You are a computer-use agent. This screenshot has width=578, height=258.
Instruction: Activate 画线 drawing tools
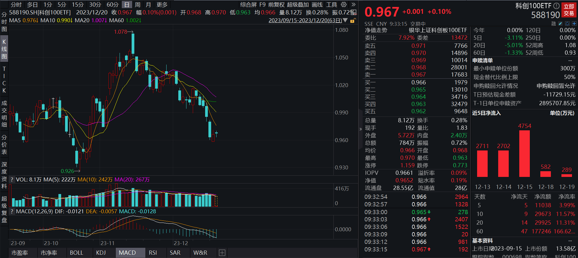(317, 5)
